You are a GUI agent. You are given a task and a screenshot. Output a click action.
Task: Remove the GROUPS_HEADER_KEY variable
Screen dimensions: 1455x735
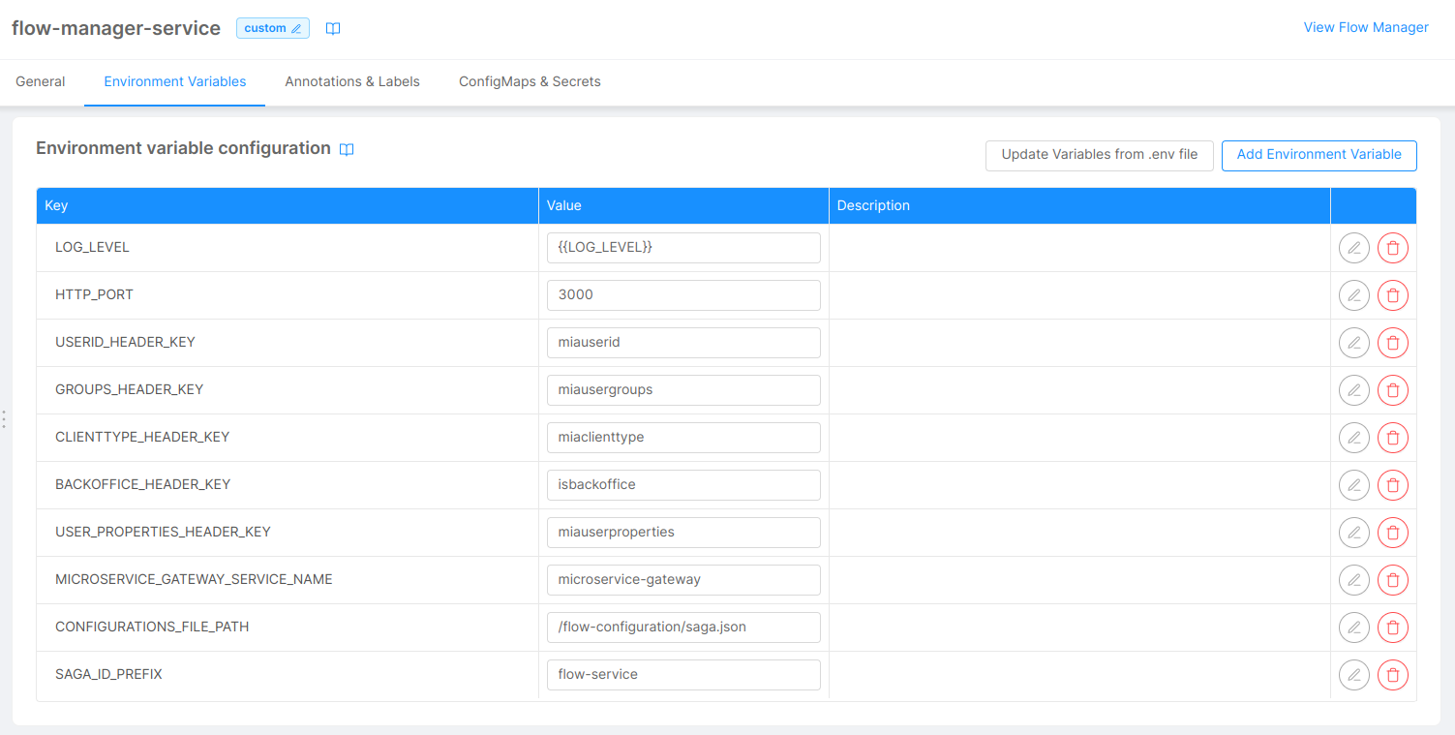coord(1392,390)
